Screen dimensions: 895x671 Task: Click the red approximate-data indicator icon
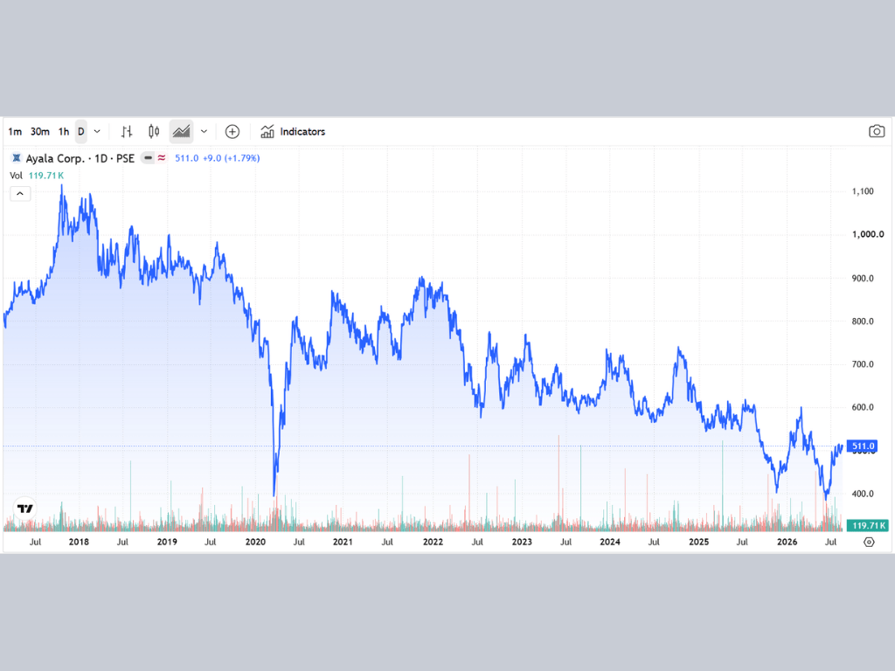tap(162, 158)
